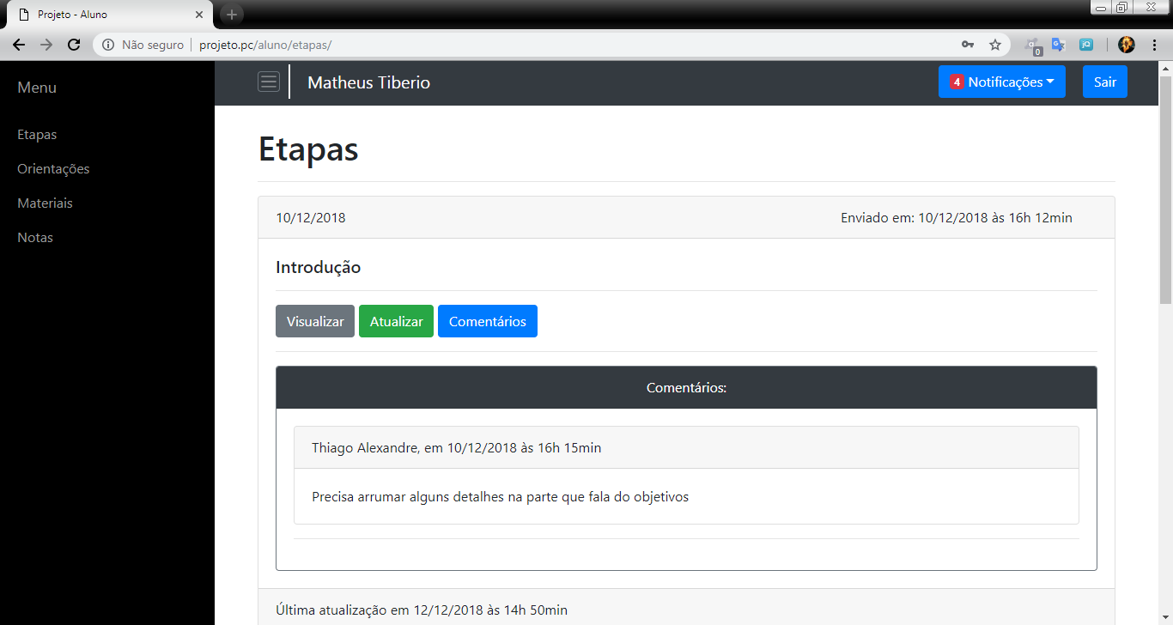Open the site info 'Não seguro' icon
Viewport: 1173px width, 625px height.
pos(108,45)
